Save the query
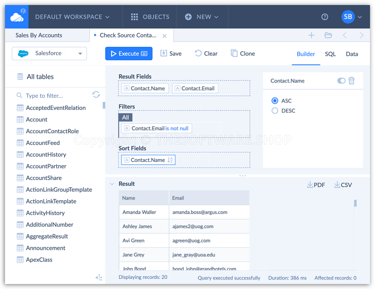The width and height of the screenshot is (375, 289). click(171, 53)
